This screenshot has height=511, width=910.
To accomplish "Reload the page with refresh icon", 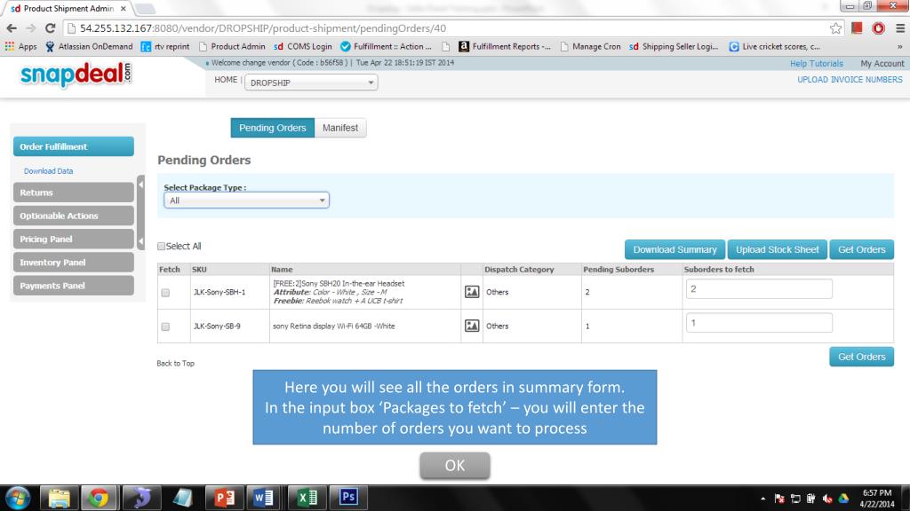I will [51, 28].
